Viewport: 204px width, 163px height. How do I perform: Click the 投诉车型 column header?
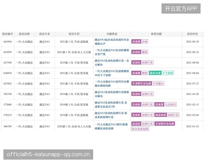coord(74,34)
